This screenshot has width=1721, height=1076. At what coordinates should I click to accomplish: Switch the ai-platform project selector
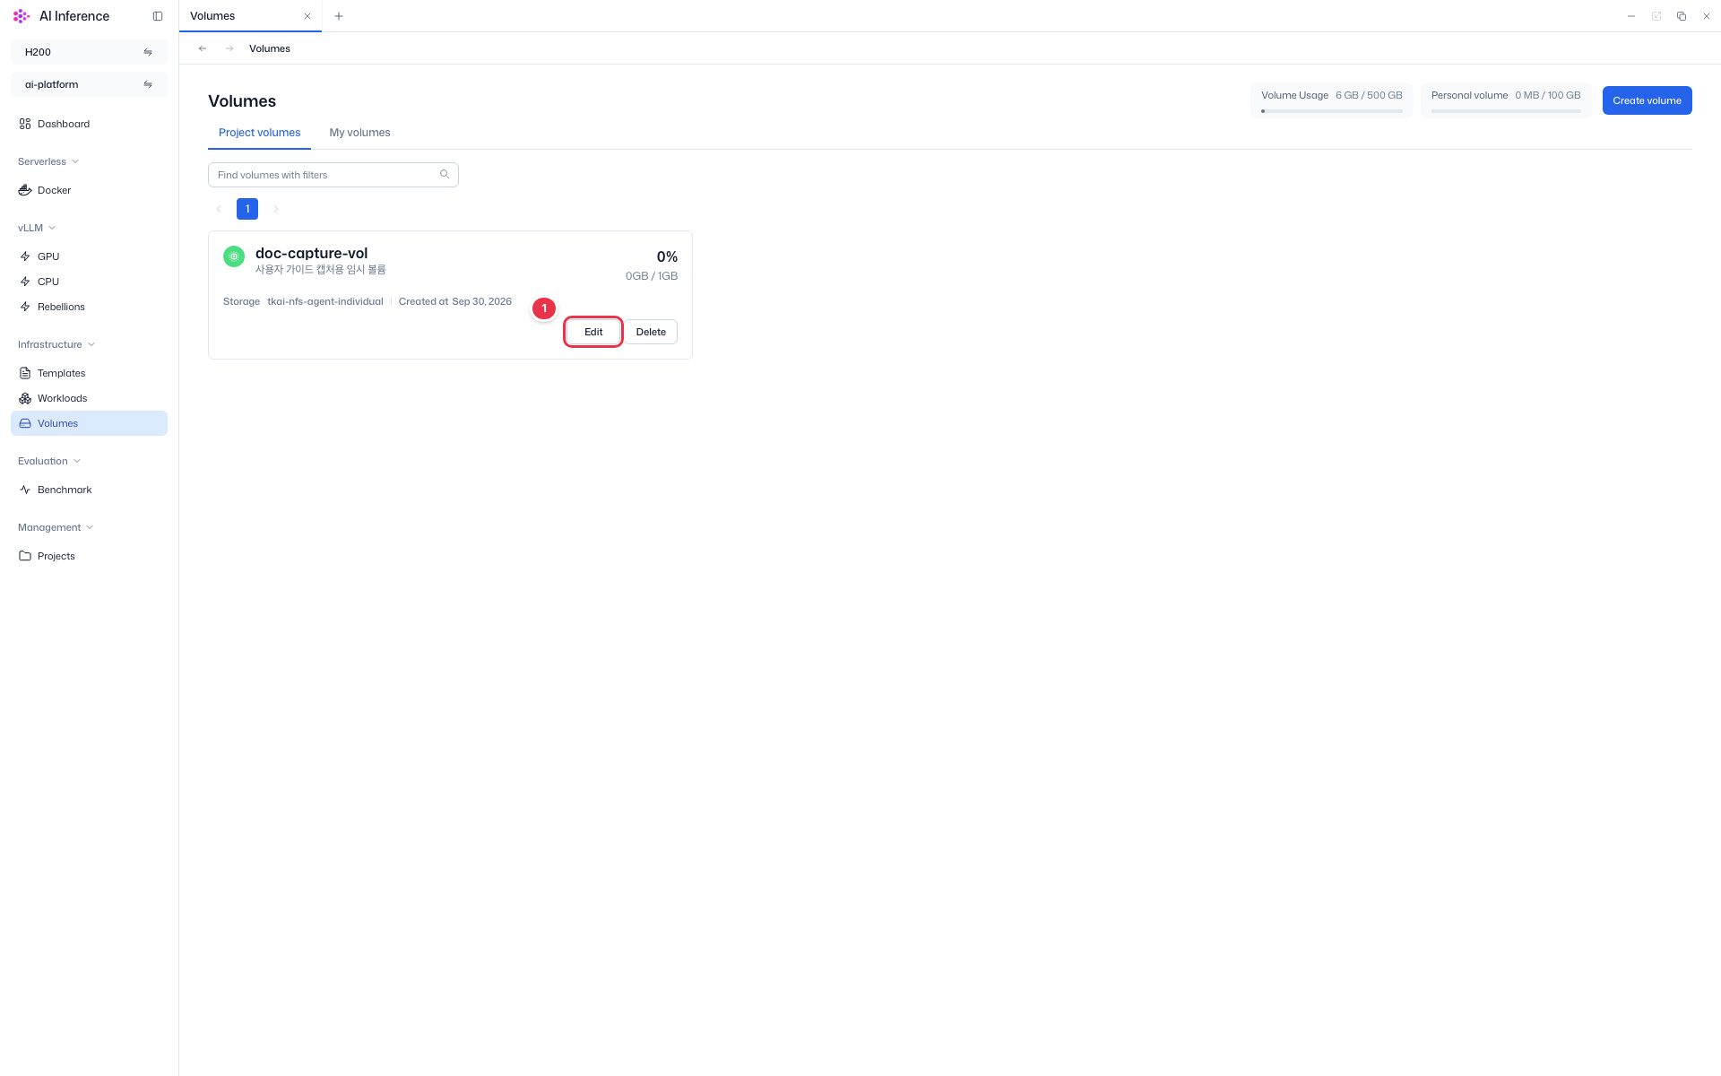coord(89,84)
